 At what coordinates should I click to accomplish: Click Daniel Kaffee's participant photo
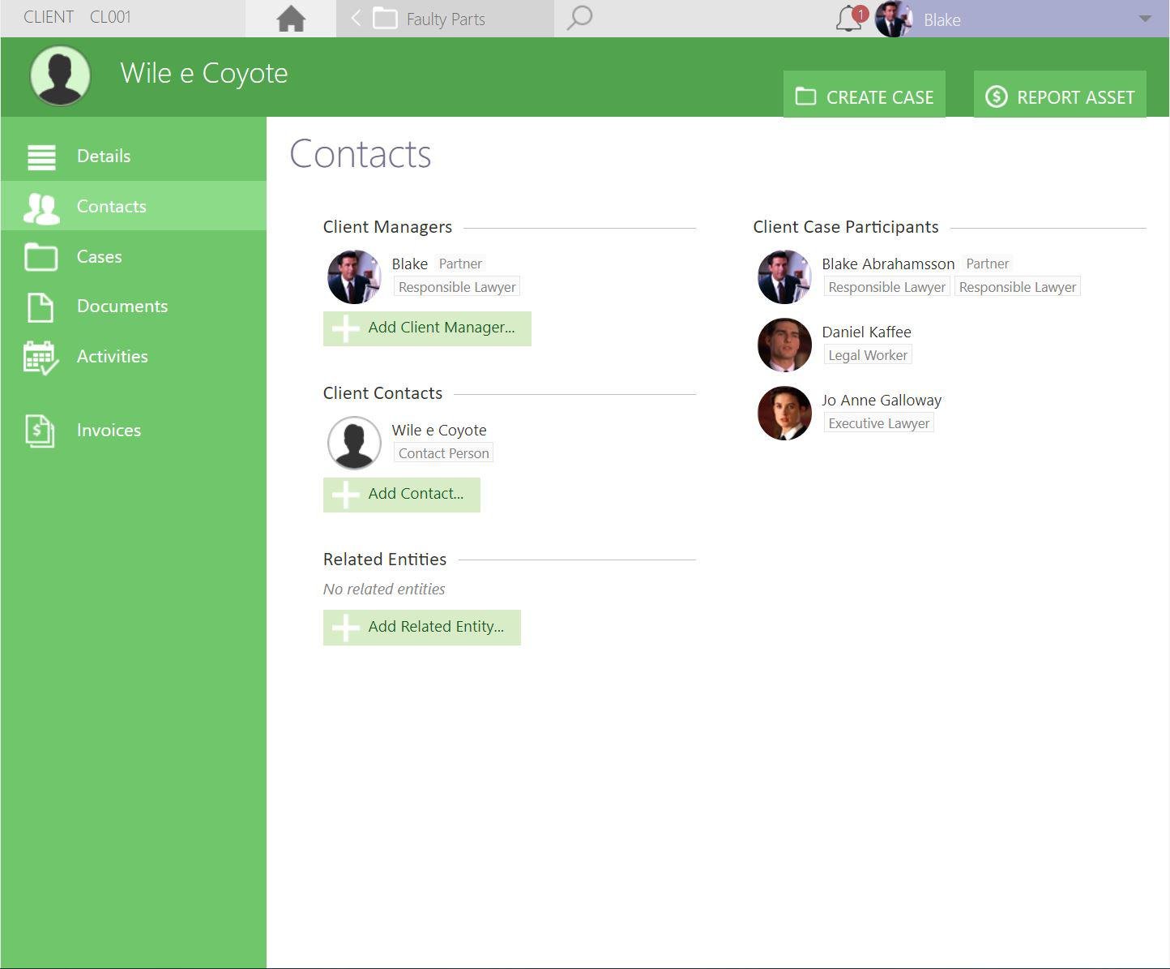pyautogui.click(x=784, y=345)
